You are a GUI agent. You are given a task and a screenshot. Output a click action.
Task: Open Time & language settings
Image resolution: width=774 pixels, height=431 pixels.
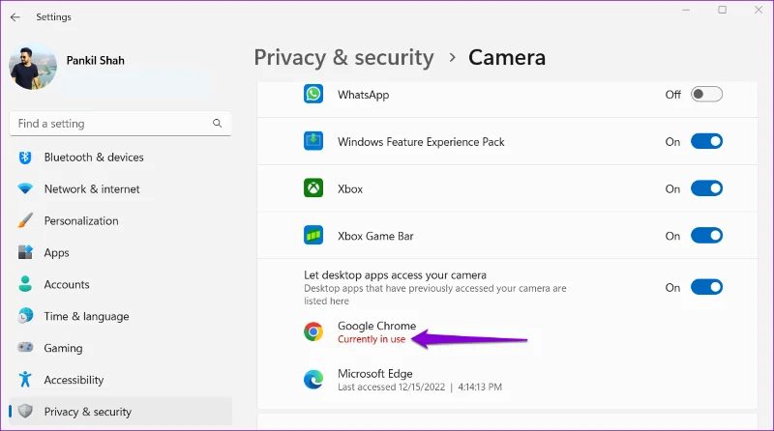(120, 316)
